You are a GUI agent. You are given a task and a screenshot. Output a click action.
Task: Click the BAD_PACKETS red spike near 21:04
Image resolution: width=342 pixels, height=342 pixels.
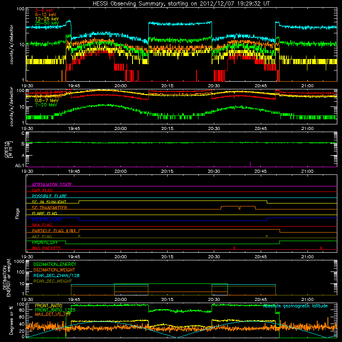321,248
